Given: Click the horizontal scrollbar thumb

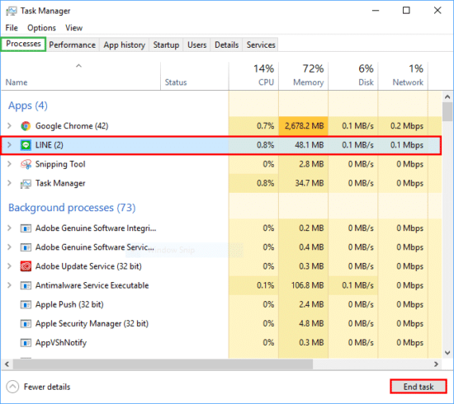Looking at the screenshot, I should click(x=163, y=364).
